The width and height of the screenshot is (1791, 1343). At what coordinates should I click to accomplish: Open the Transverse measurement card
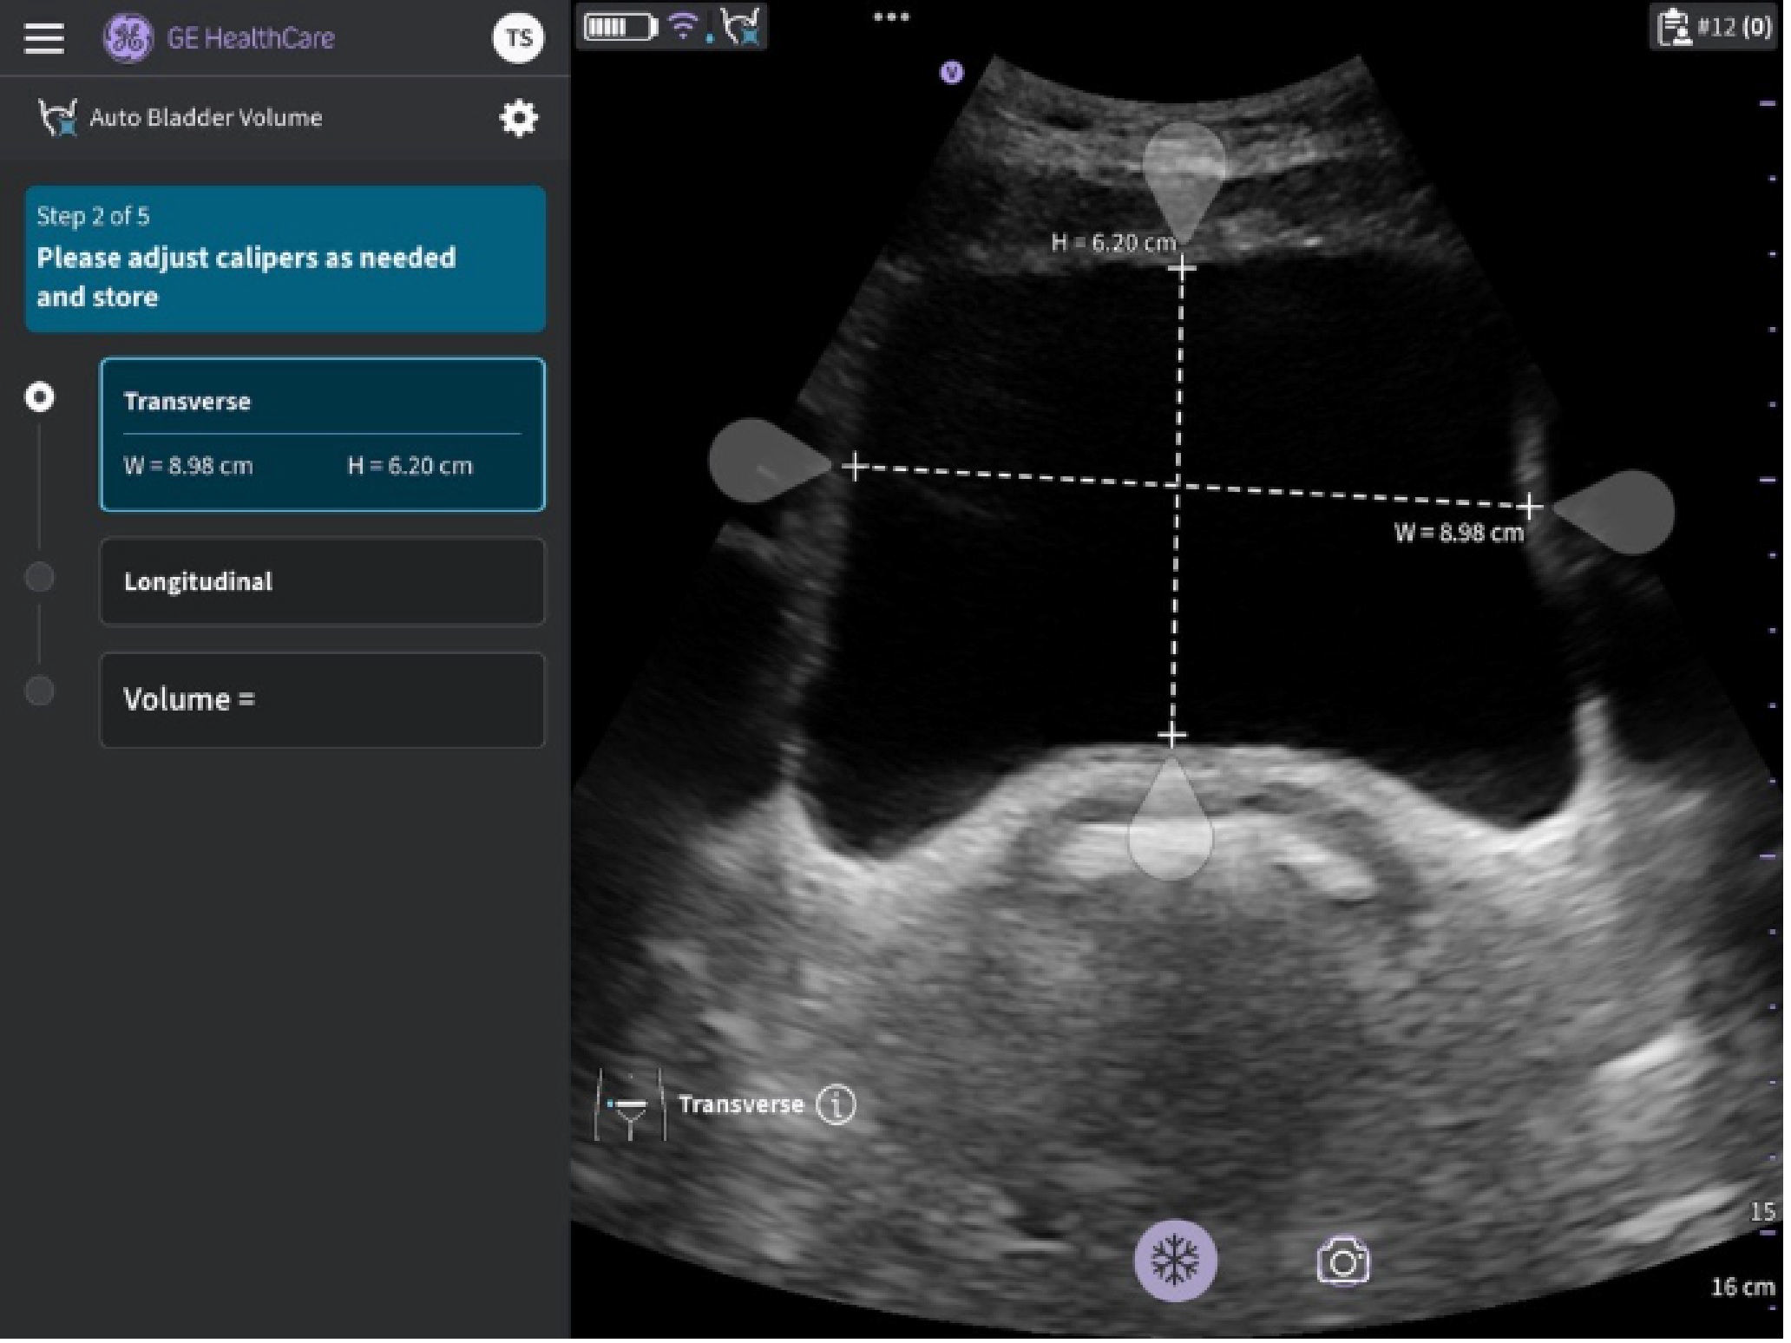pos(324,436)
